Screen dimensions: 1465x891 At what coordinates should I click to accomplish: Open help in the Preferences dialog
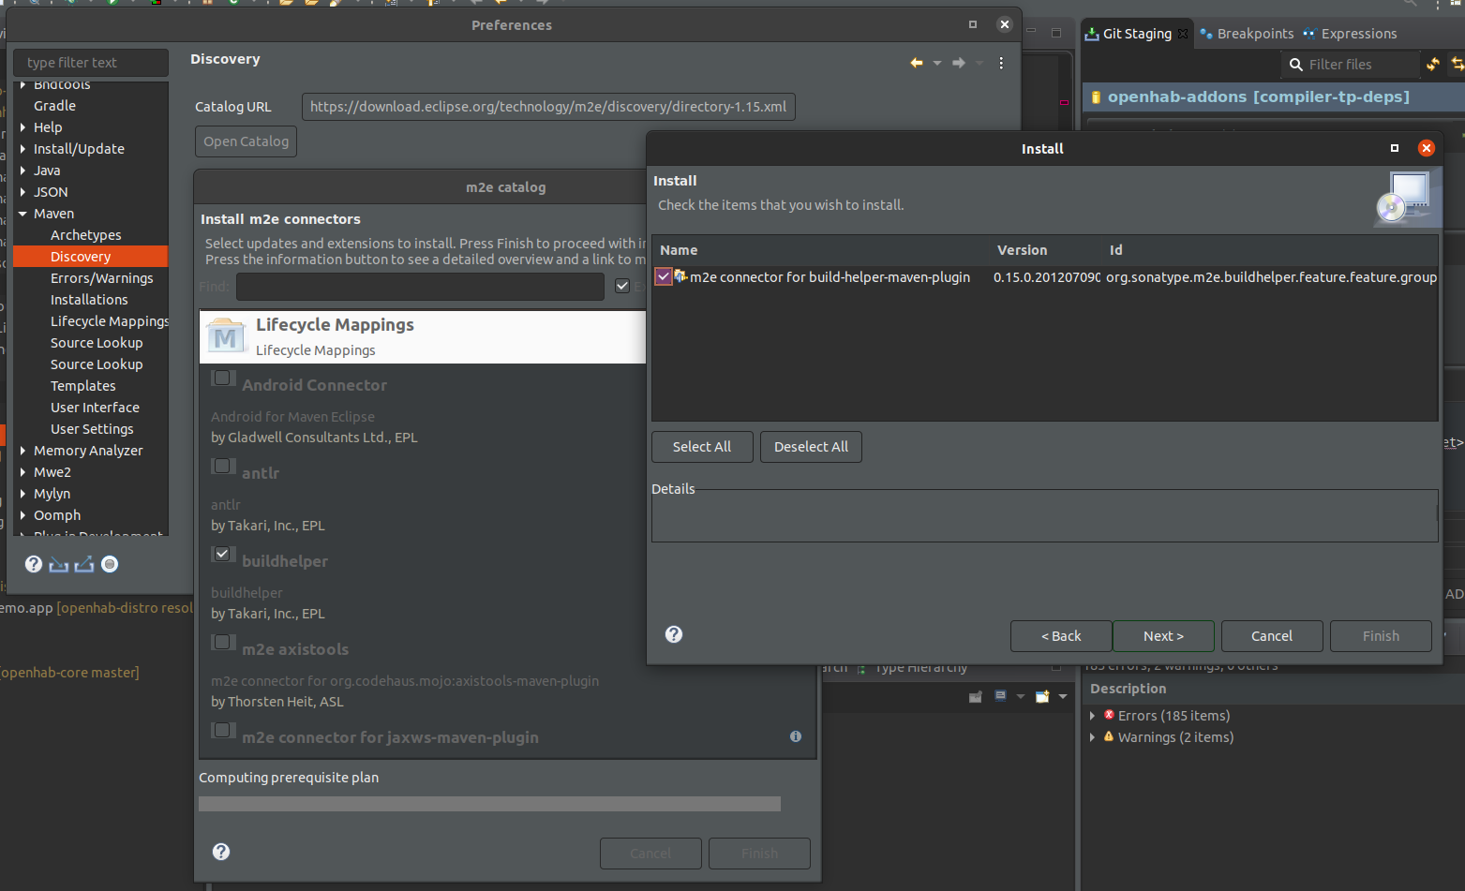33,564
